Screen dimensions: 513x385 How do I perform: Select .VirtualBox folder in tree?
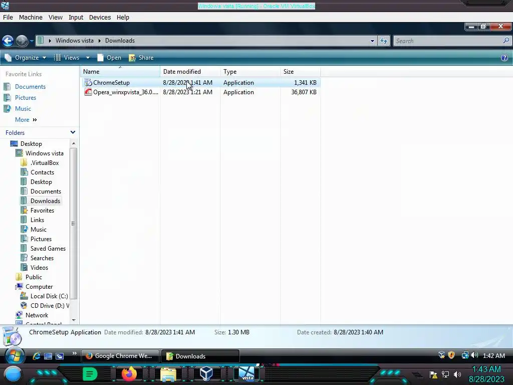click(45, 163)
